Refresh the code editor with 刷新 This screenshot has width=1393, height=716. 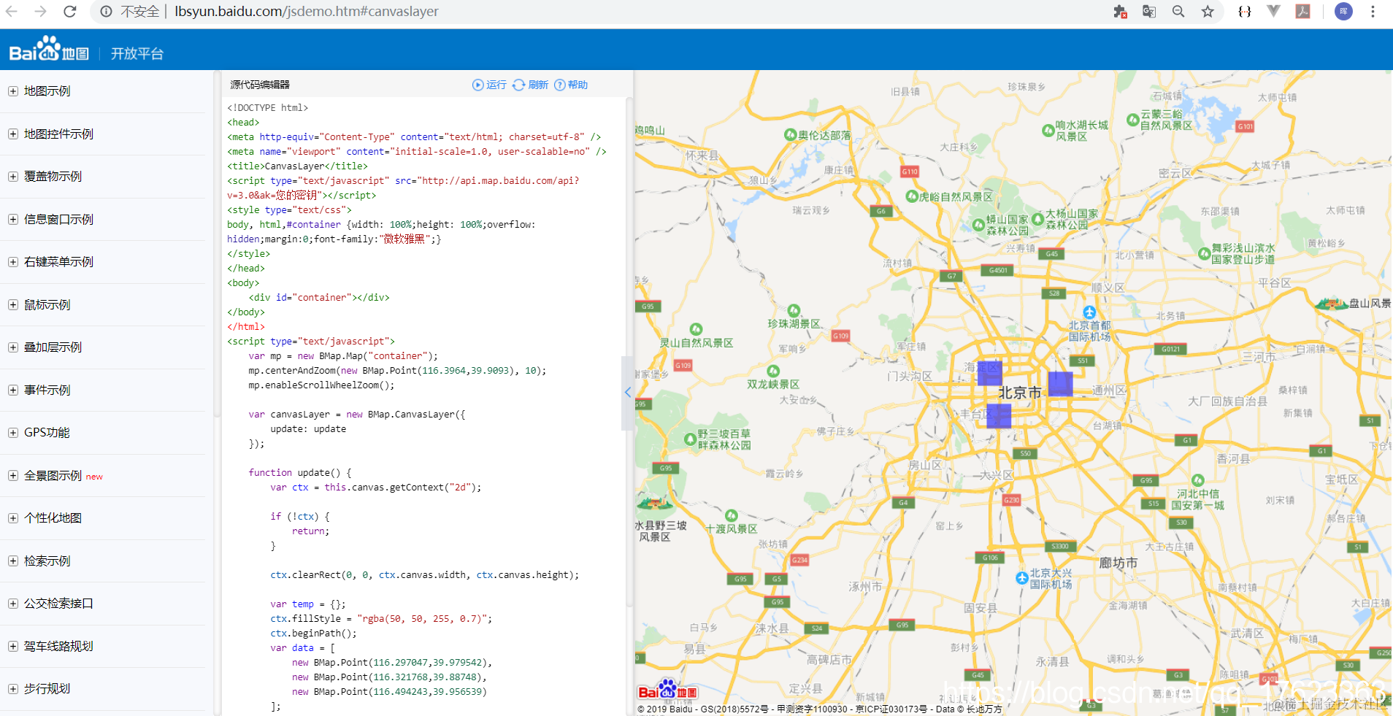pos(530,85)
